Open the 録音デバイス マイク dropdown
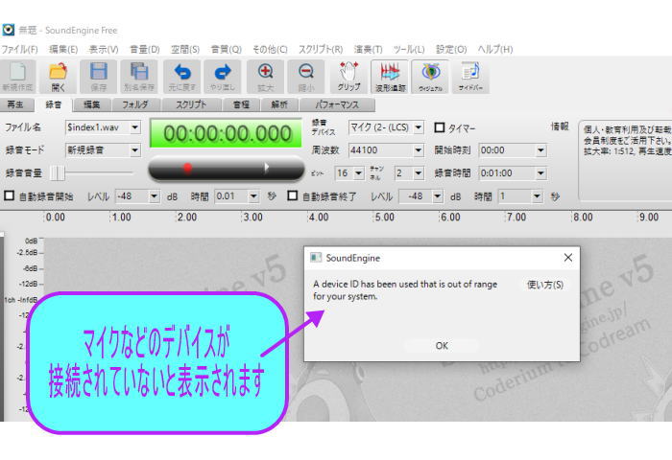The image size is (672, 460). (419, 127)
